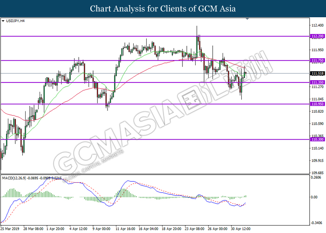The width and height of the screenshot is (326, 233).
Task: Click the MACD 0.2606 scale value
Action: pyautogui.click(x=316, y=178)
